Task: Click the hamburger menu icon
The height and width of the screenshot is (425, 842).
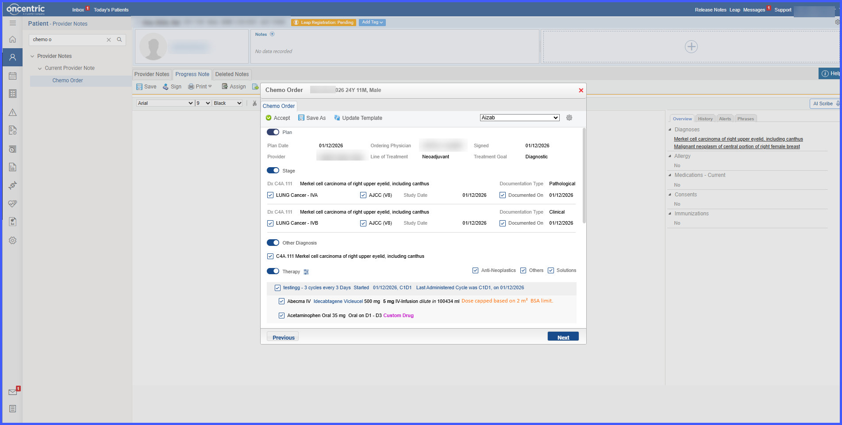Action: 12,23
